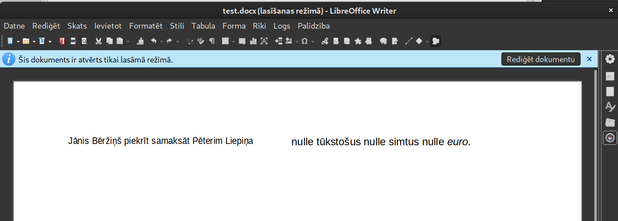
Task: Toggle formatting marks (pilcrow) icon
Action: tap(212, 41)
